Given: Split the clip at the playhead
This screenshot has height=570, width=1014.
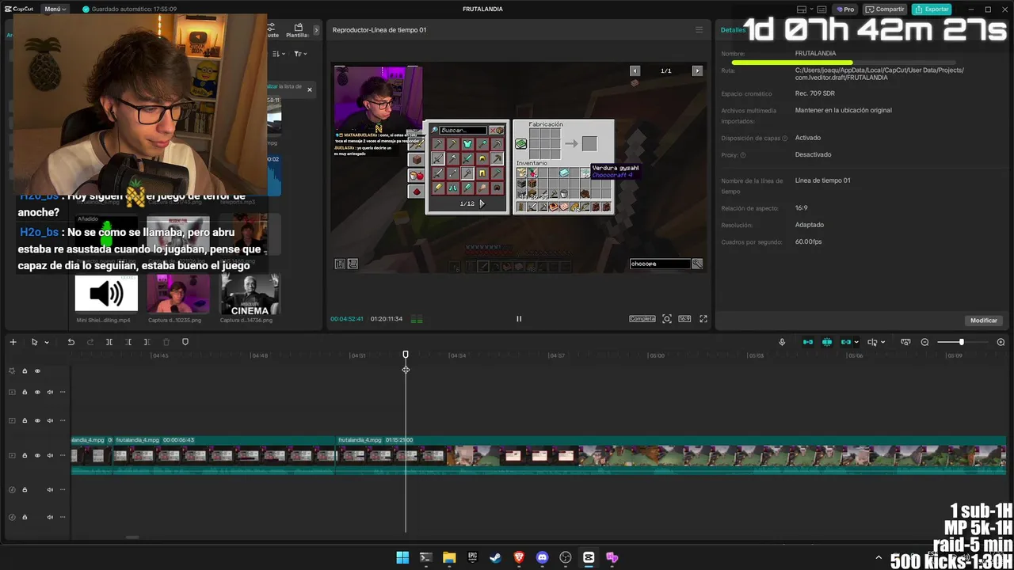Looking at the screenshot, I should tap(109, 342).
